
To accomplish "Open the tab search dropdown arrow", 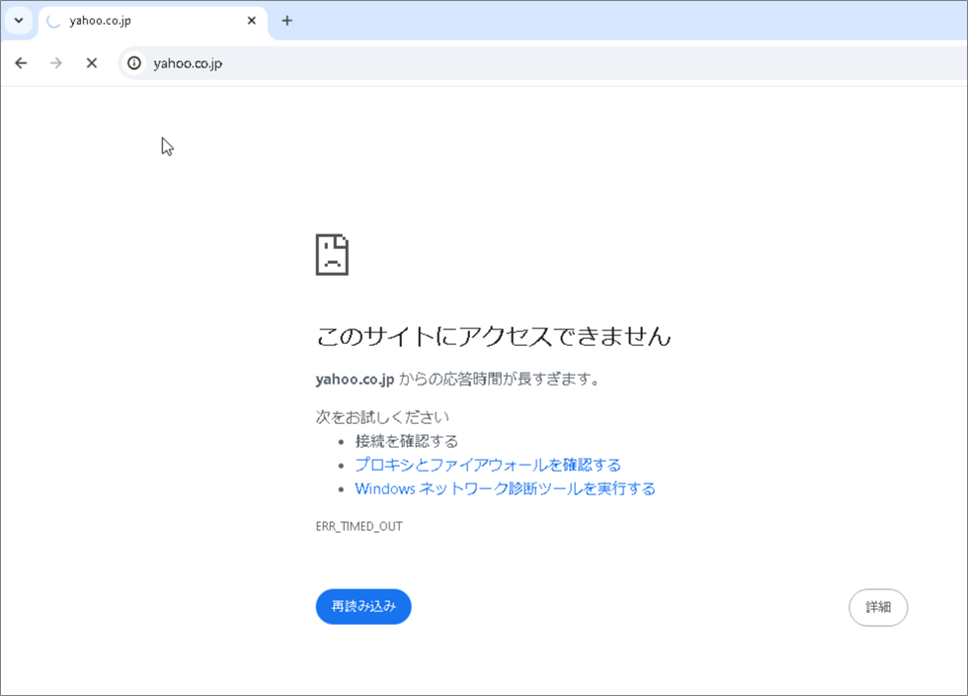I will 19,21.
